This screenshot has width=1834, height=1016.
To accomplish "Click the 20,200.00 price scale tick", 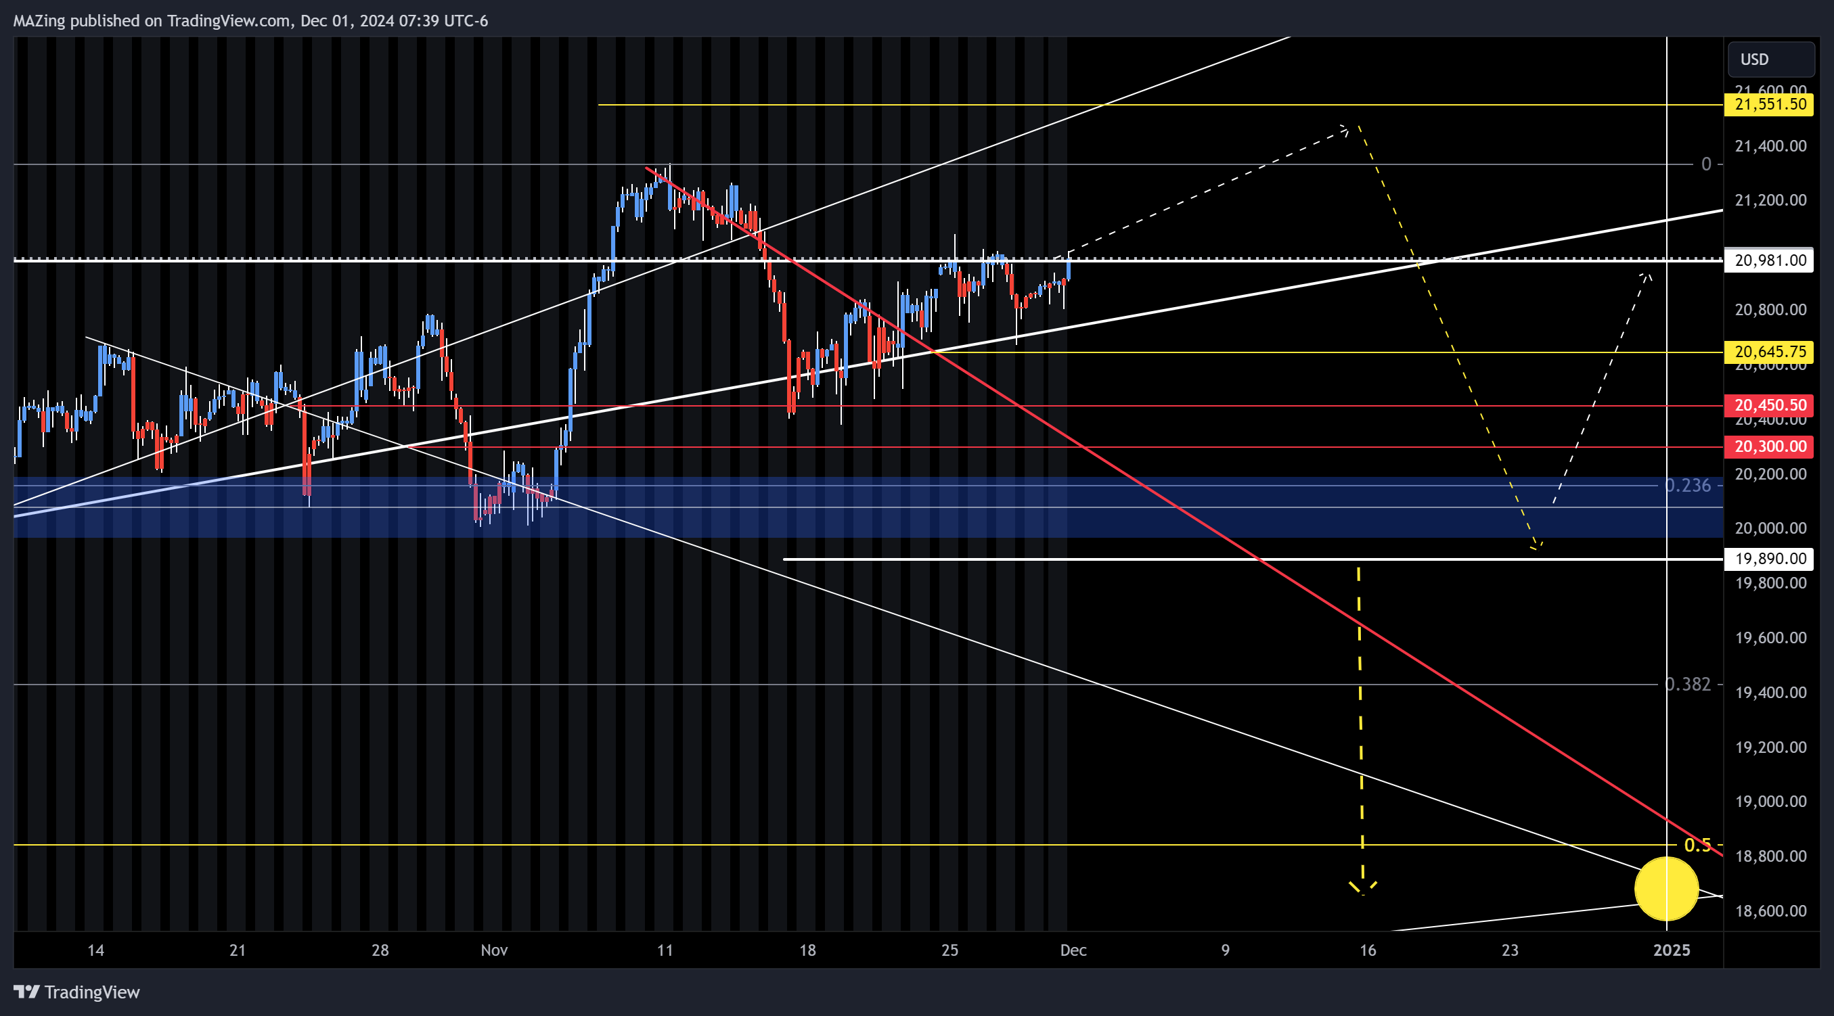I will click(1770, 474).
